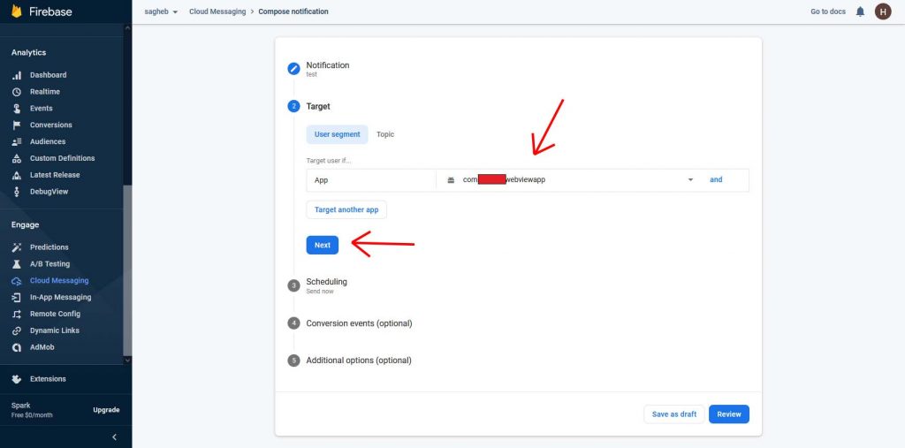Click the Events touch icon
Screen dimensions: 905x448
tap(17, 109)
